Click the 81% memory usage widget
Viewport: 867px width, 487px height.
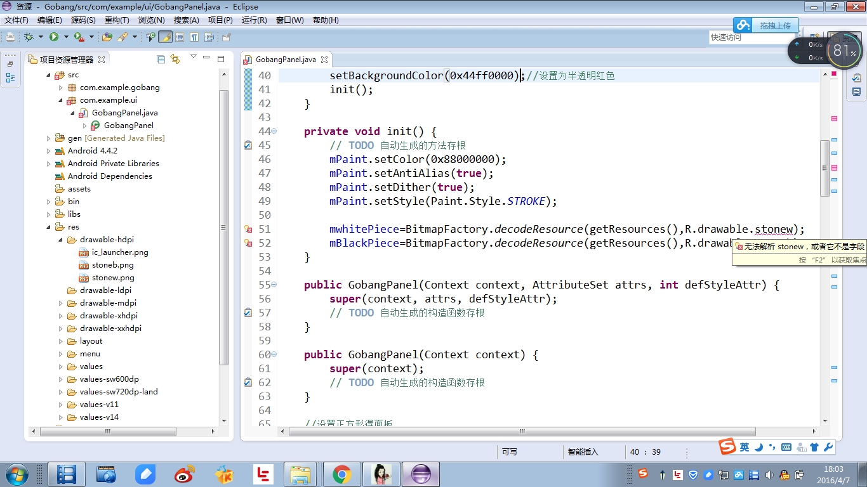844,50
